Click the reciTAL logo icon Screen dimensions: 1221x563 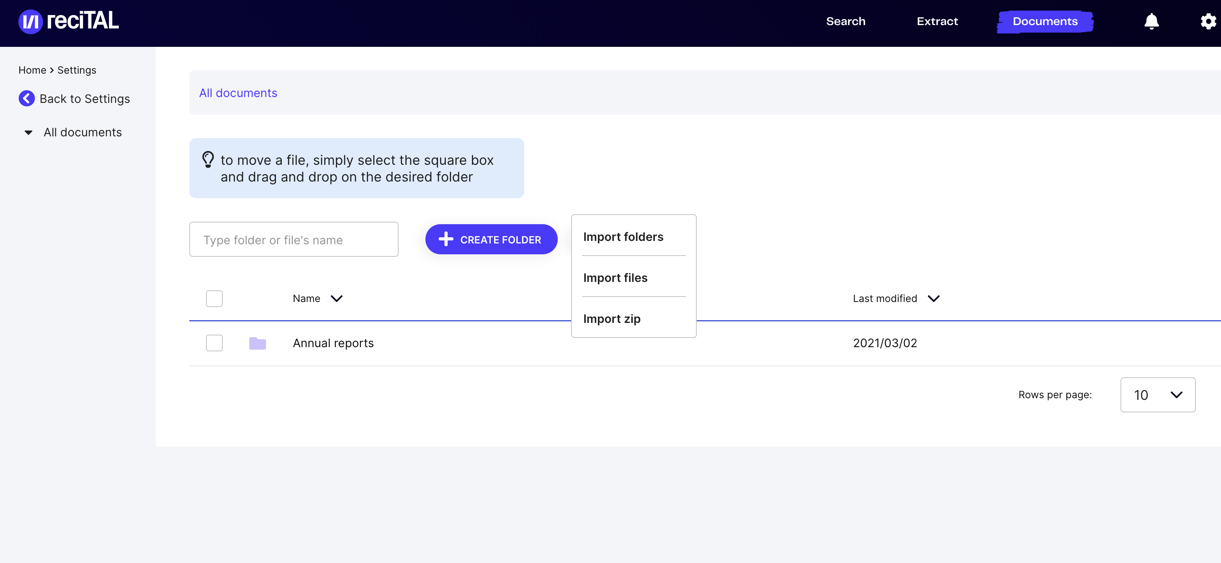coord(30,22)
